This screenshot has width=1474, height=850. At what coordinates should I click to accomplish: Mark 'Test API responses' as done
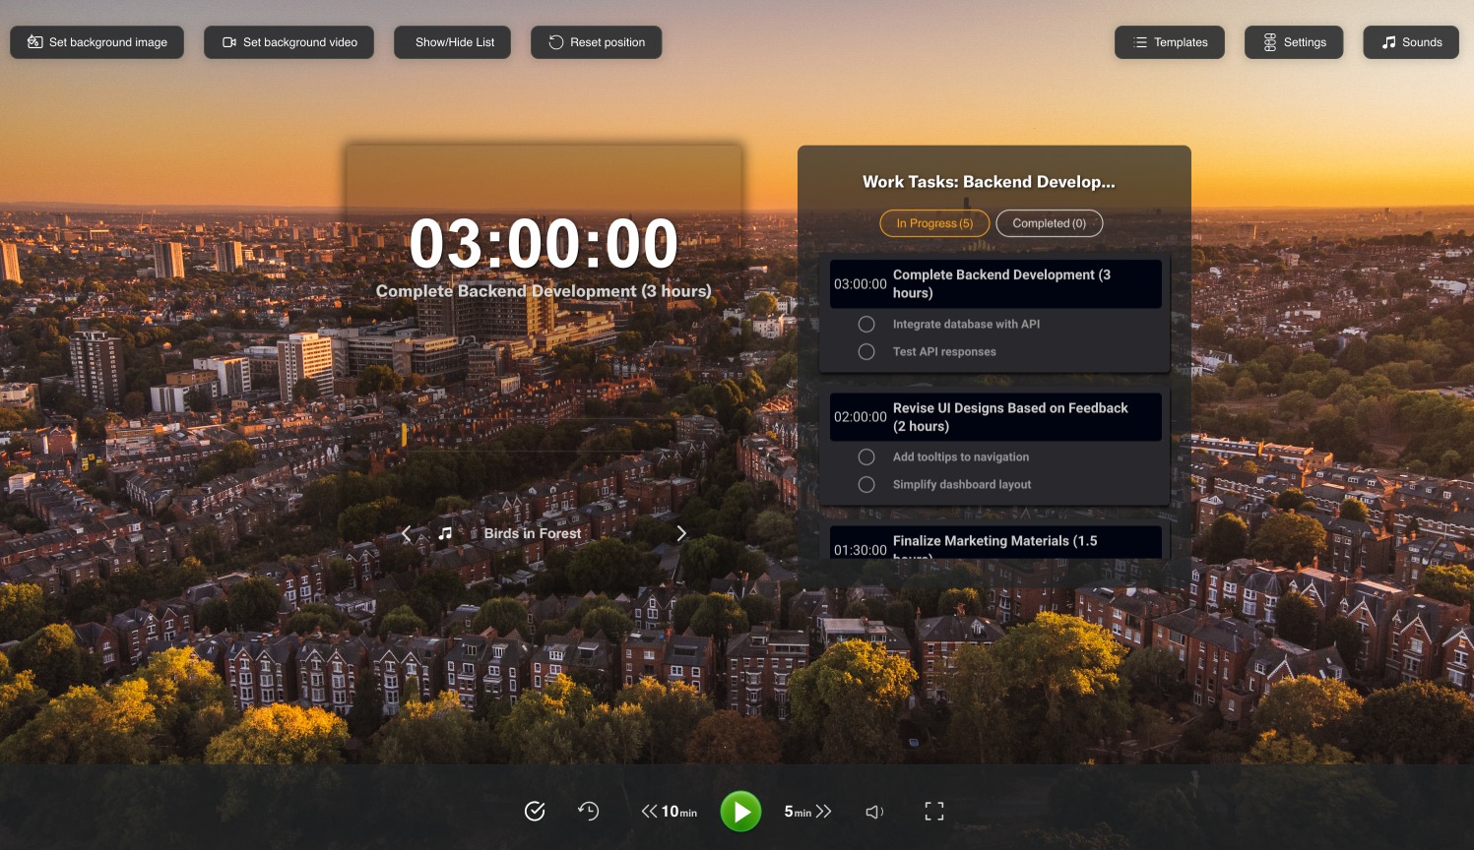pyautogui.click(x=865, y=351)
